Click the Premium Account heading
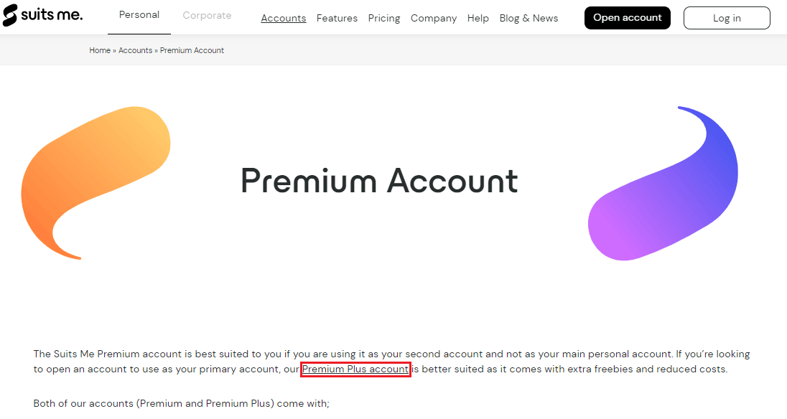Viewport: 787px width, 419px height. tap(379, 180)
